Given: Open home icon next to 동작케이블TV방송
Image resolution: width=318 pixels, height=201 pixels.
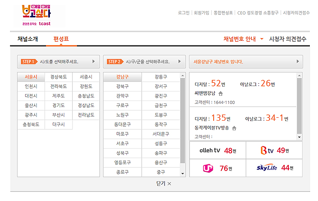Looking at the screenshot, I should click(234, 128).
